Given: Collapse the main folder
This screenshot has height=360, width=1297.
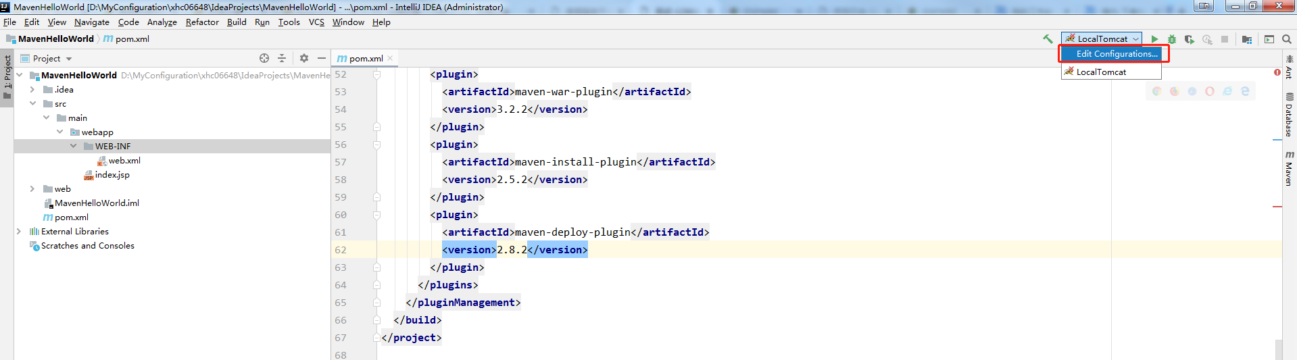Looking at the screenshot, I should pos(46,118).
